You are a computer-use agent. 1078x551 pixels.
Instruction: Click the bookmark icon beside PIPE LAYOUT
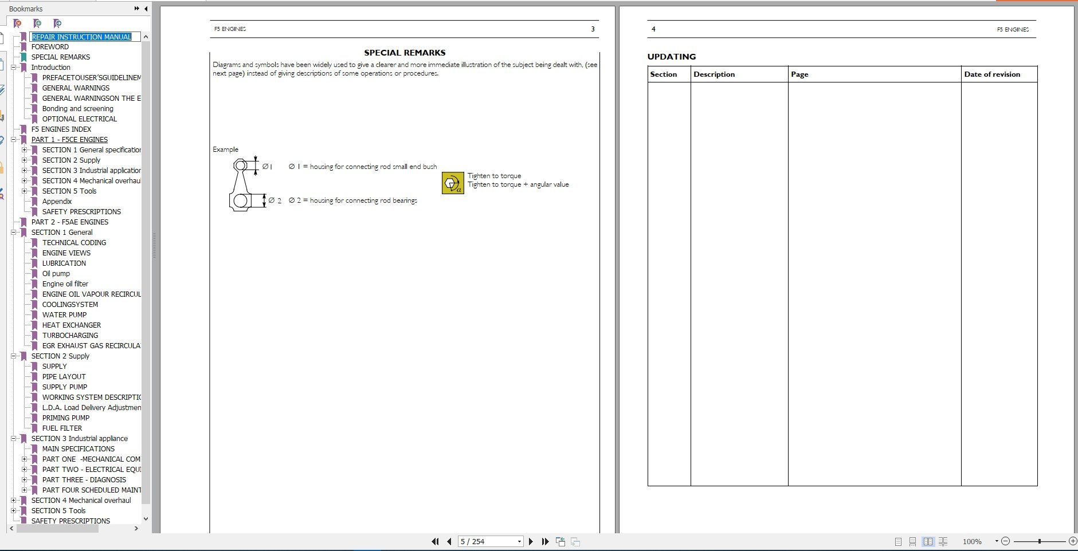tap(35, 377)
